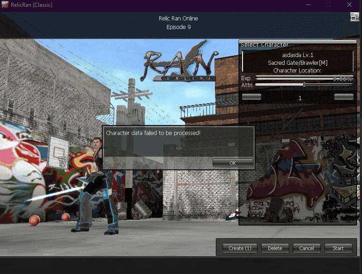Click the 'Sacred Gate/Brawler[M]' text

298,63
